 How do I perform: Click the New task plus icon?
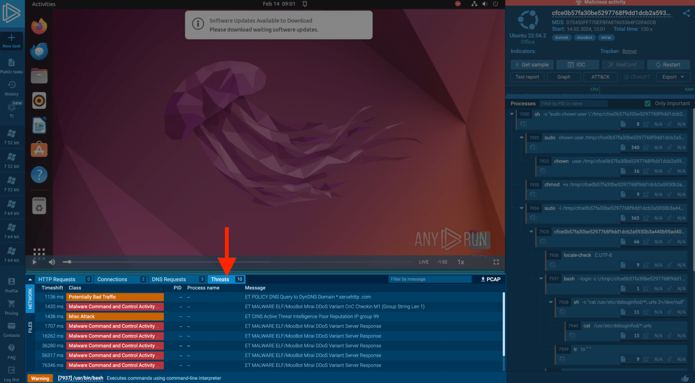coord(12,38)
